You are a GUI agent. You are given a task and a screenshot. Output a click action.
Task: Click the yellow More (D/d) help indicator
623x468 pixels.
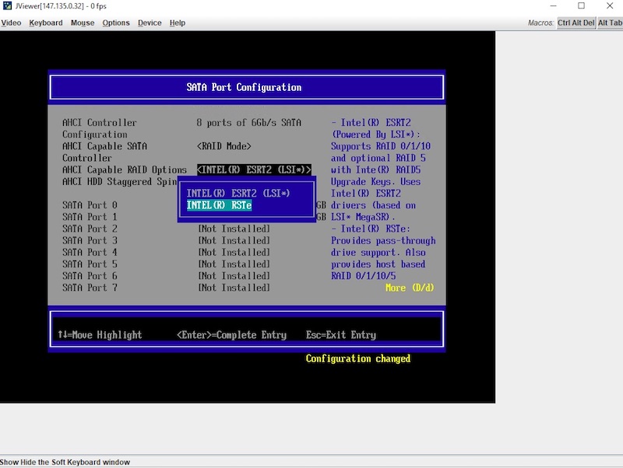coord(410,288)
